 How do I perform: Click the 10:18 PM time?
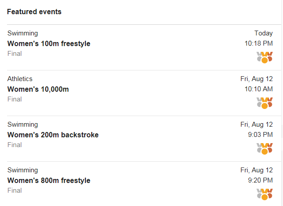259,43
